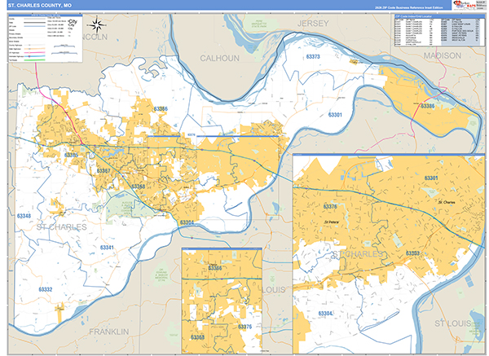This screenshot has width=489, height=356.
Task: Click the ST LOUIS label in the large inset
Action: coord(453,323)
